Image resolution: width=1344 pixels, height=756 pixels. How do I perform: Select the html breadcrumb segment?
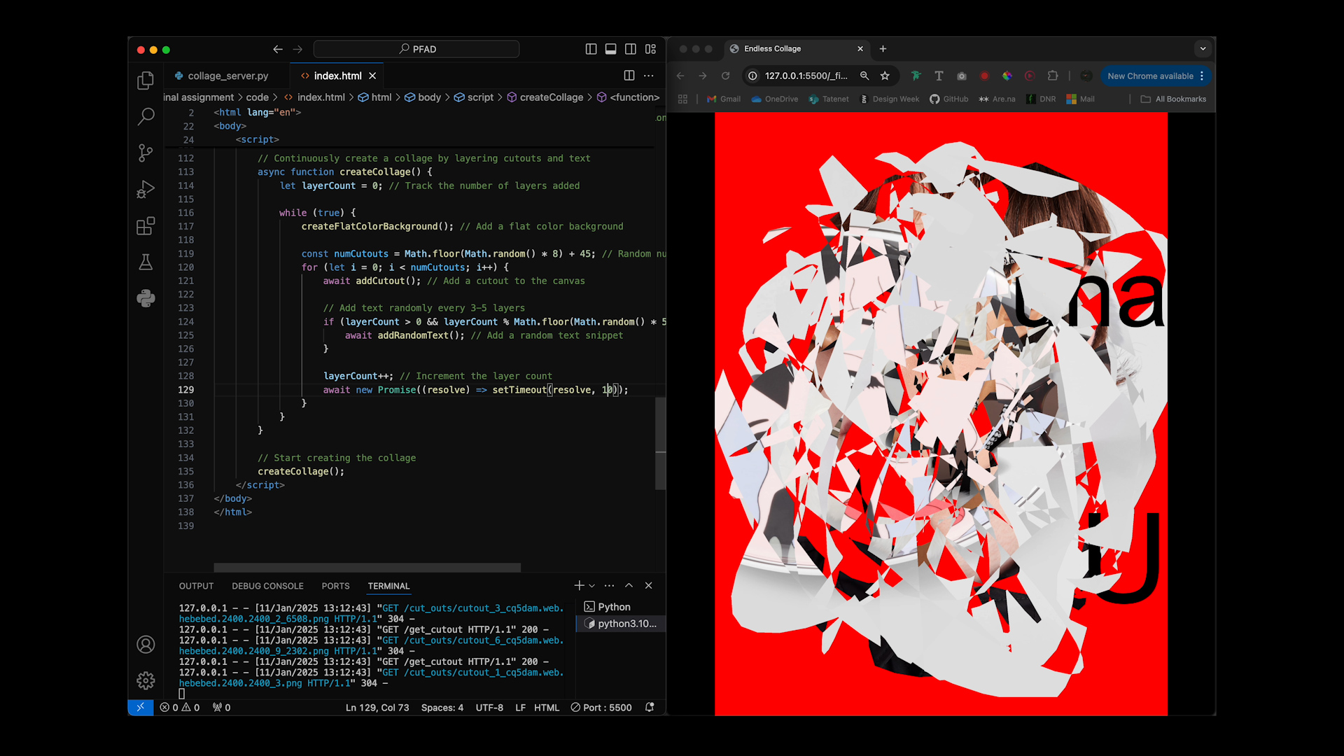(375, 97)
